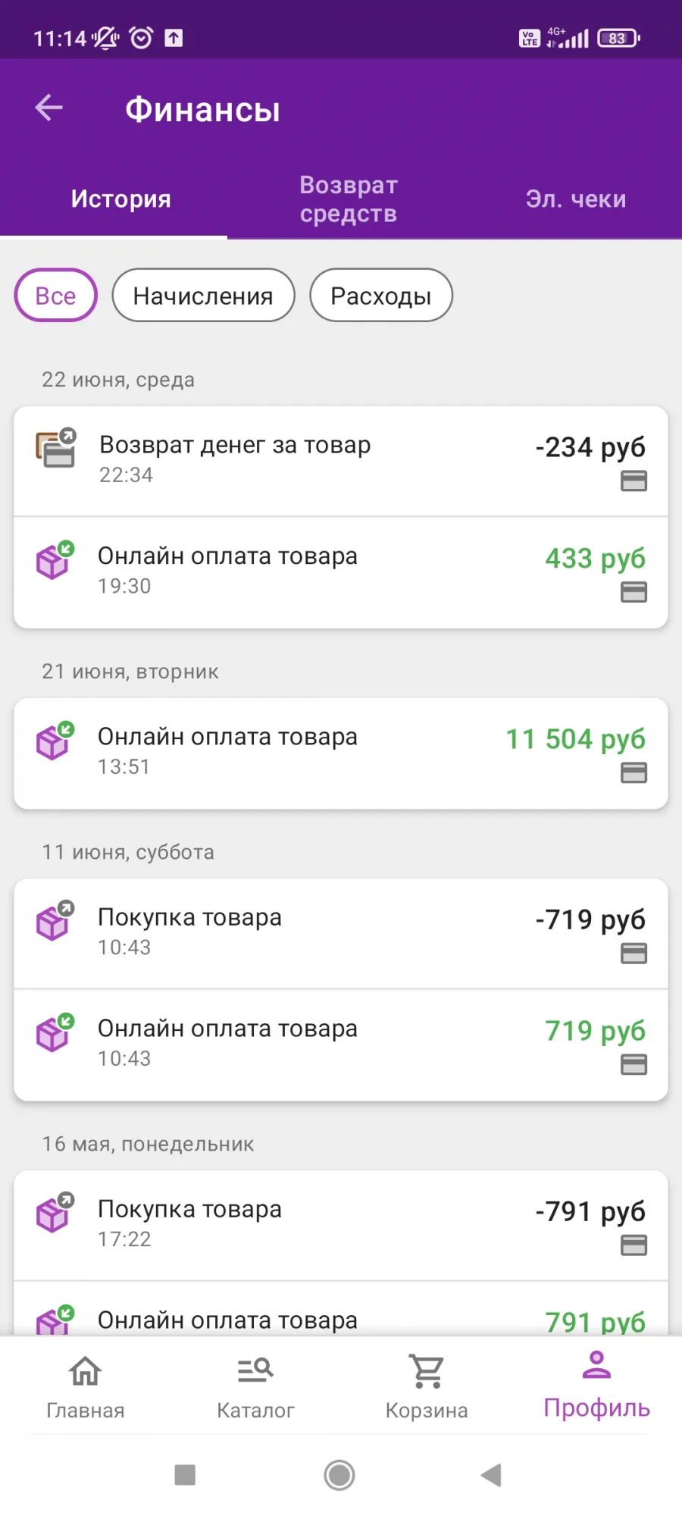Open the Покупка товара -719 руб entry

tap(341, 934)
